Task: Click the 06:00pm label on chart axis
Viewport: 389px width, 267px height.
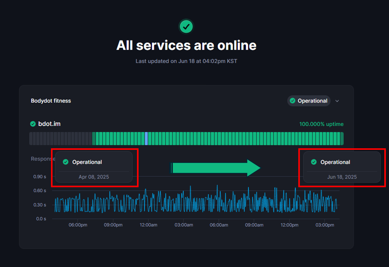Action: pyautogui.click(x=78, y=225)
